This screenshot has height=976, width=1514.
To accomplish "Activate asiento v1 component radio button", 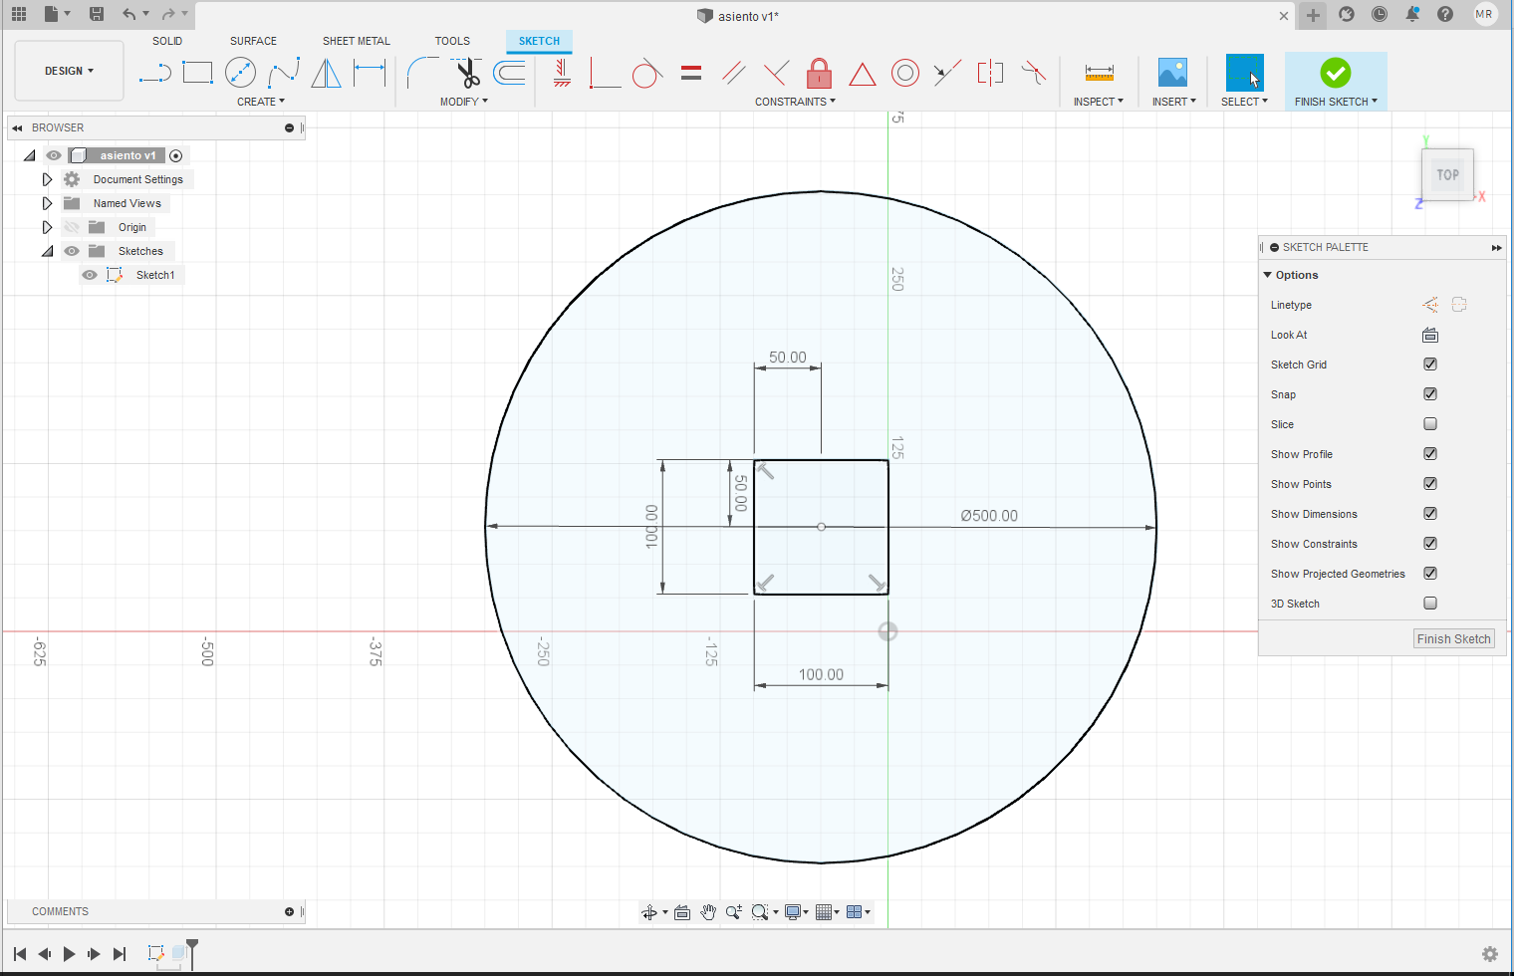I will 176,155.
